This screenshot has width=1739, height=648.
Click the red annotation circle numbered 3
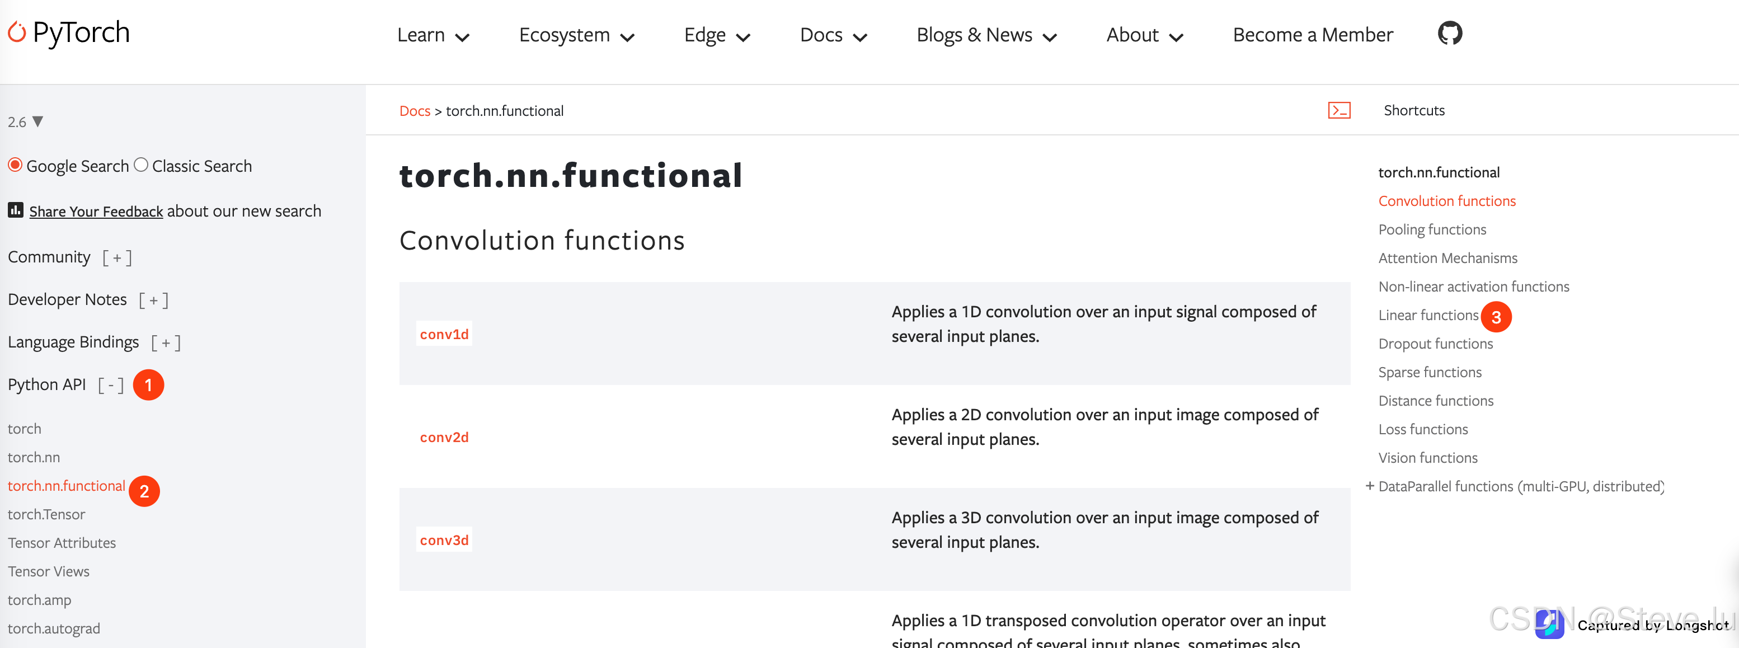point(1496,317)
